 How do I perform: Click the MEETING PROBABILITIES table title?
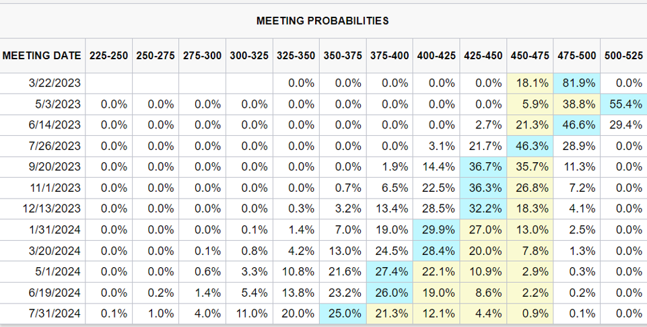pos(322,21)
